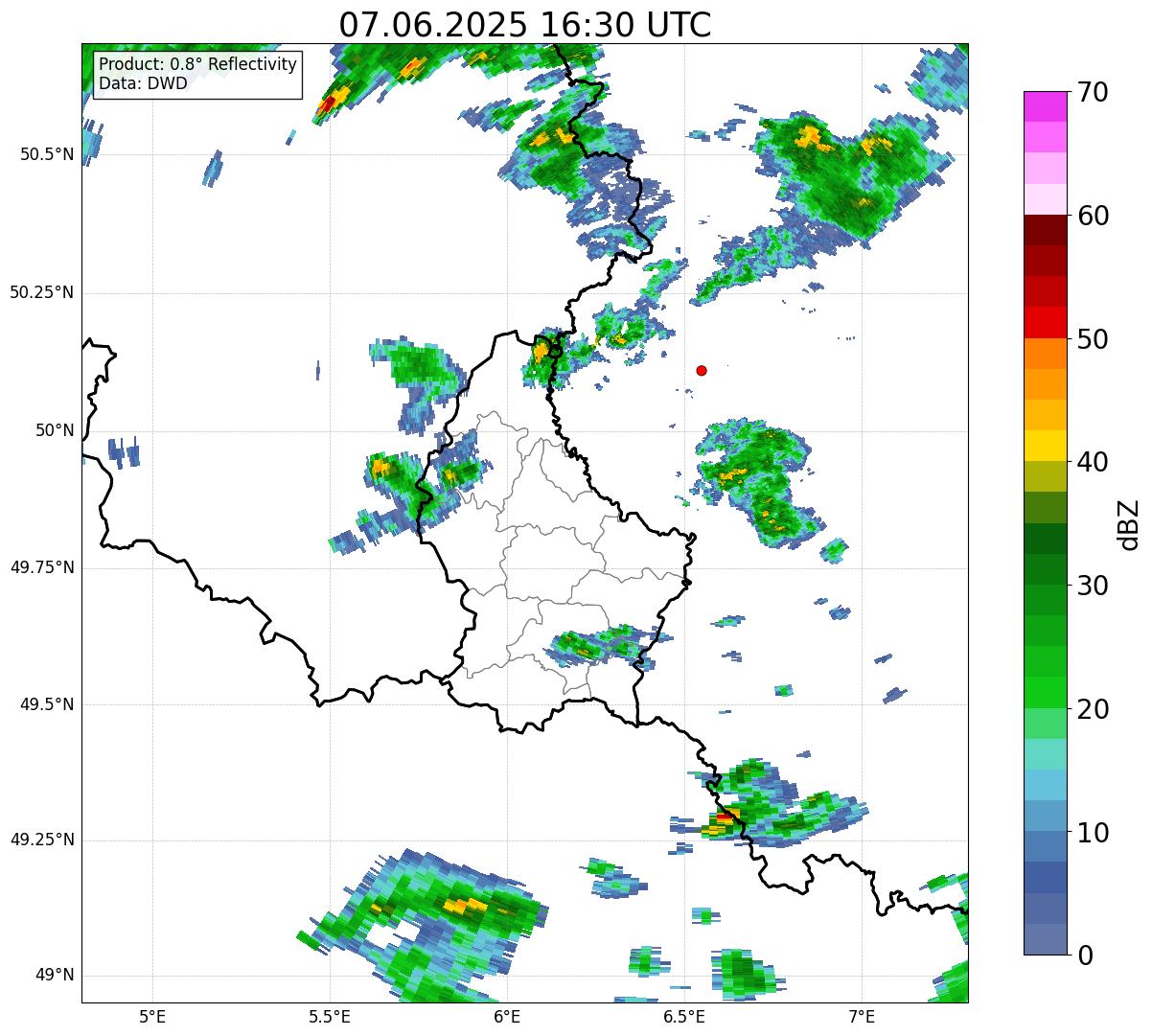Click the colorbar tick label 60
The width and height of the screenshot is (1152, 1036).
coord(1092,216)
